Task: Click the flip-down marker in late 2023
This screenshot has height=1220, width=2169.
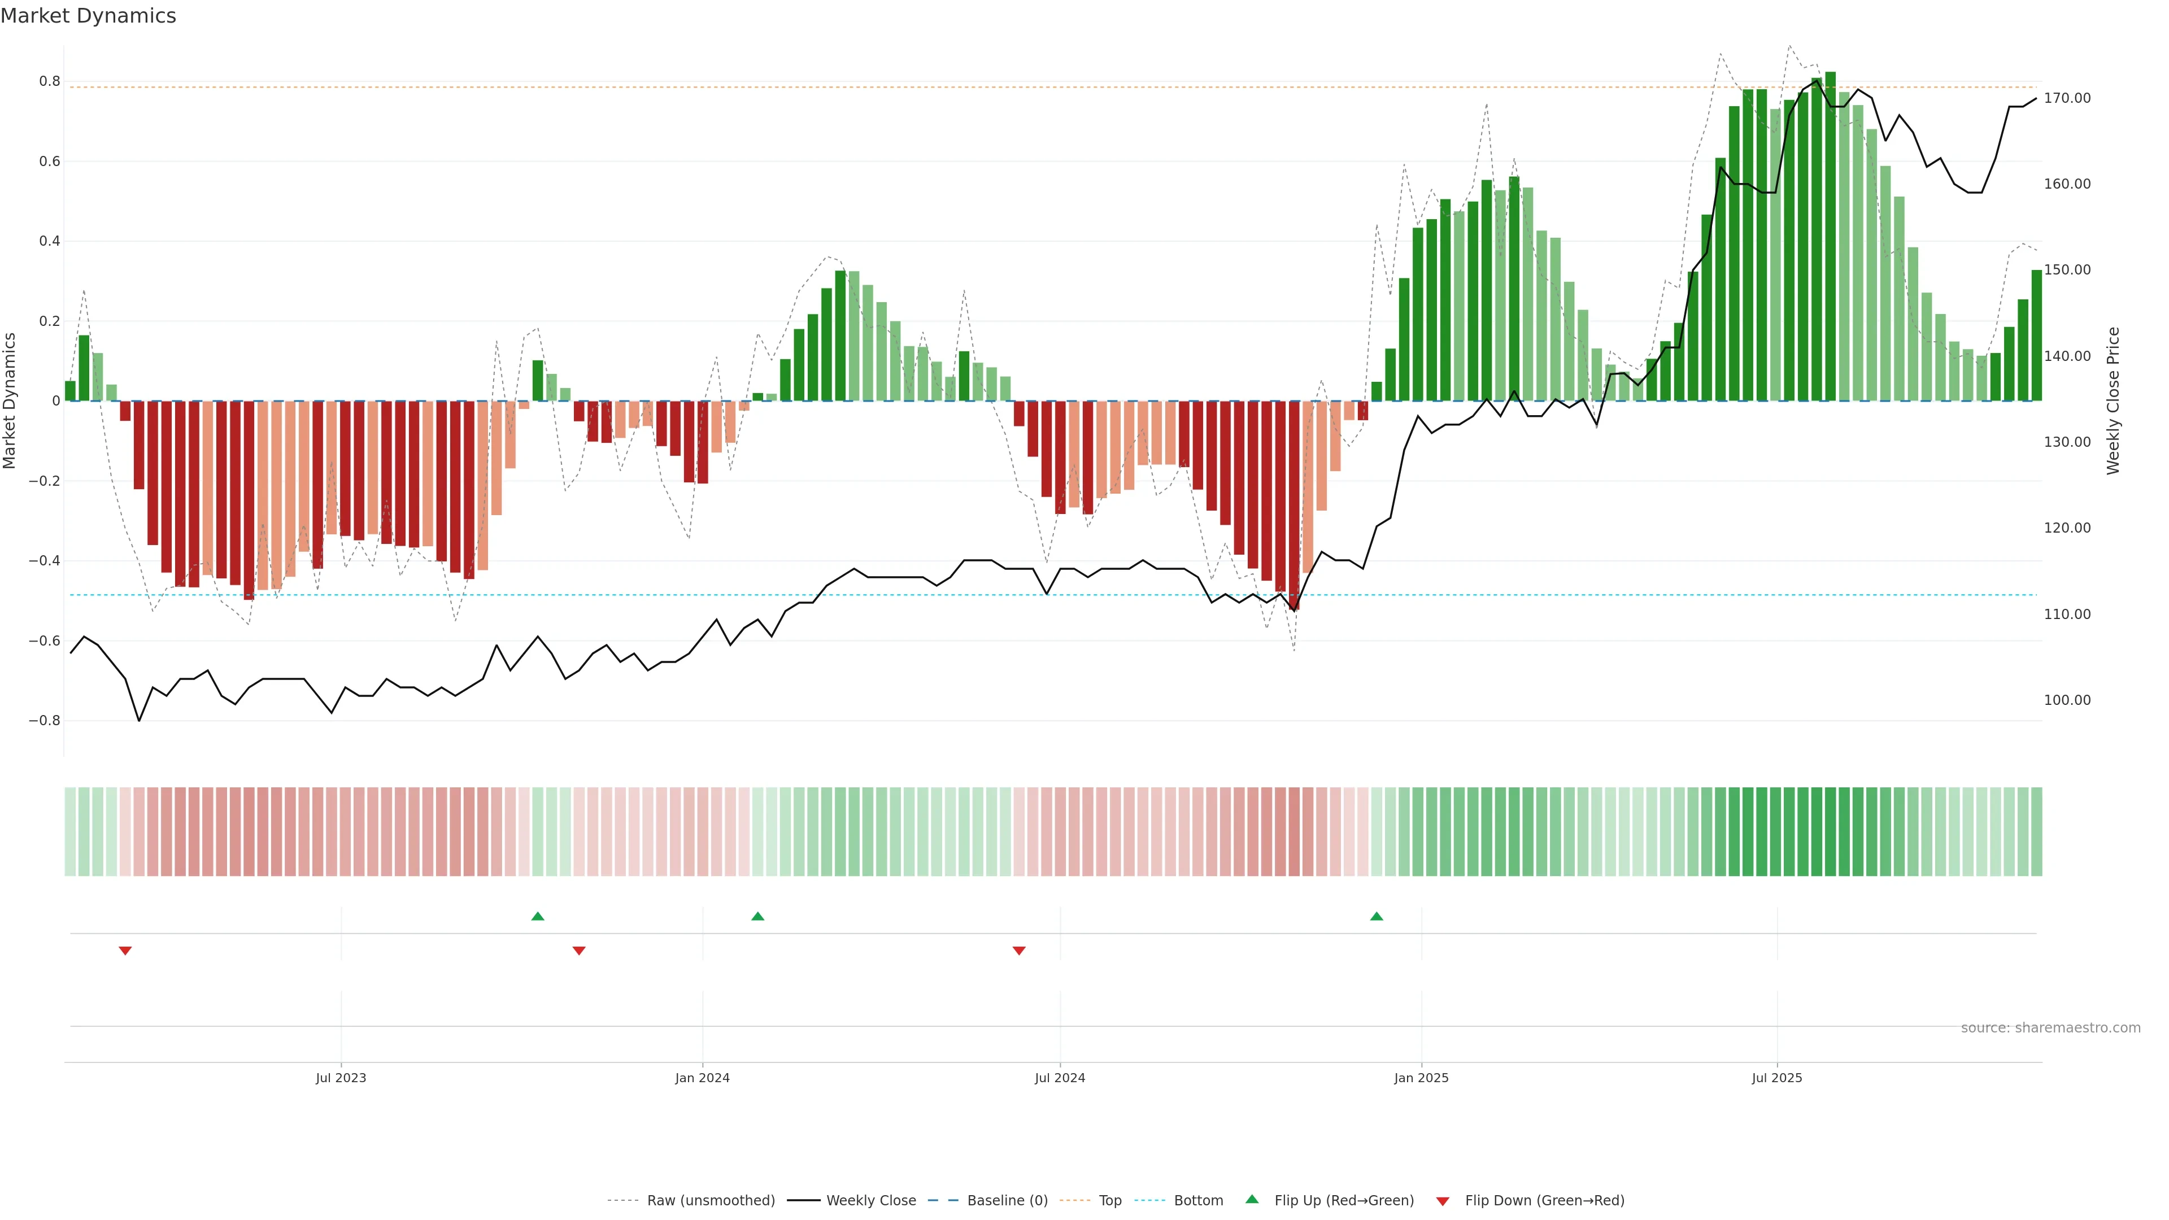Action: pyautogui.click(x=578, y=951)
